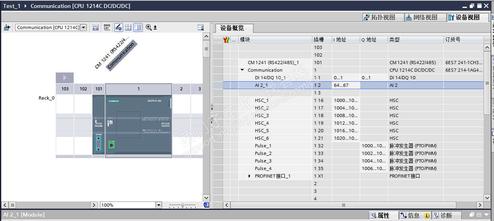Image resolution: width=494 pixels, height=221 pixels.
Task: Click the 订货号 column header
Action: coord(464,39)
